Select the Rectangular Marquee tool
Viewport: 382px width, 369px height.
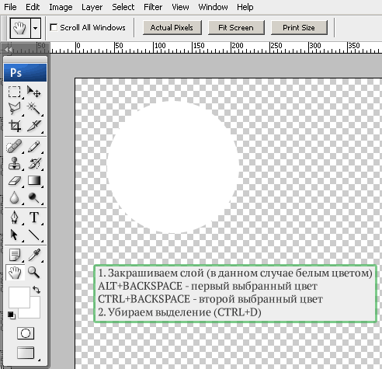tap(15, 92)
